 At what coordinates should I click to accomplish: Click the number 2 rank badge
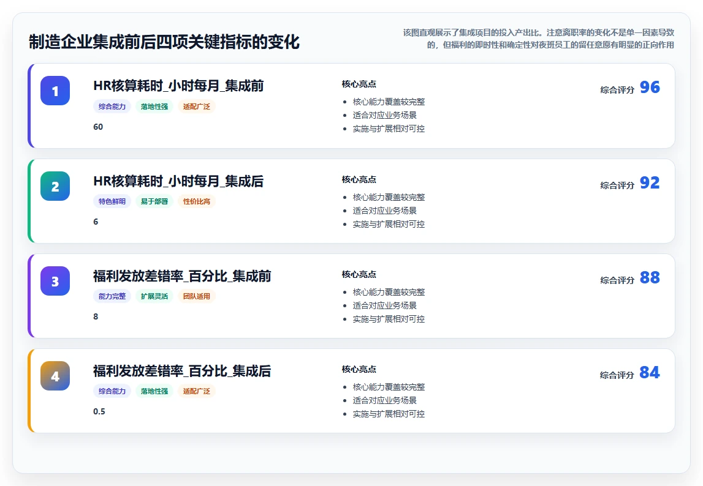click(55, 186)
